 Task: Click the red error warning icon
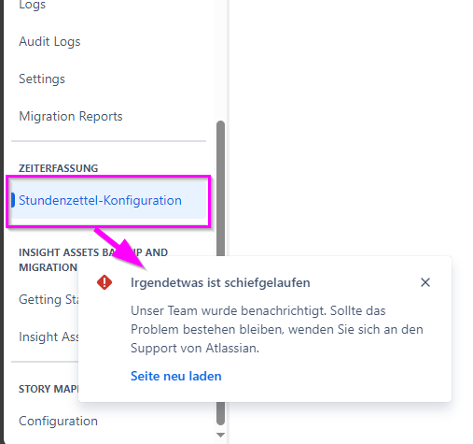click(104, 282)
